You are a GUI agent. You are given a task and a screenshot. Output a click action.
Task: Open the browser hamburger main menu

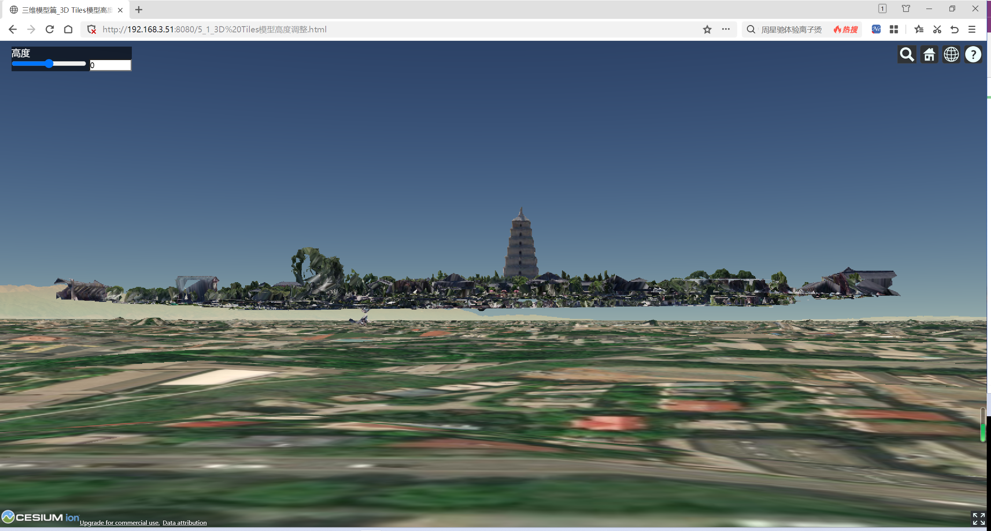(972, 30)
